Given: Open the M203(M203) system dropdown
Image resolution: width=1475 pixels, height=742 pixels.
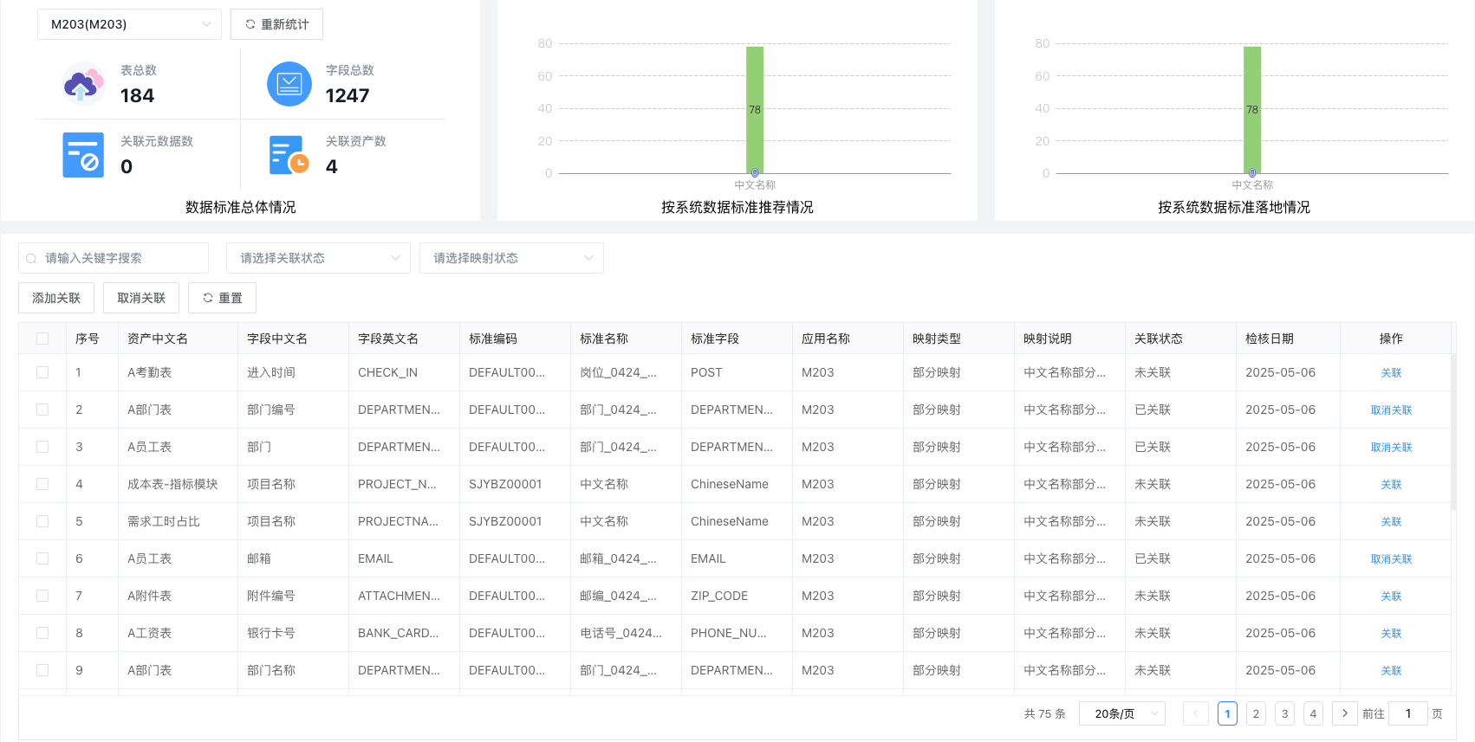Looking at the screenshot, I should 129,24.
